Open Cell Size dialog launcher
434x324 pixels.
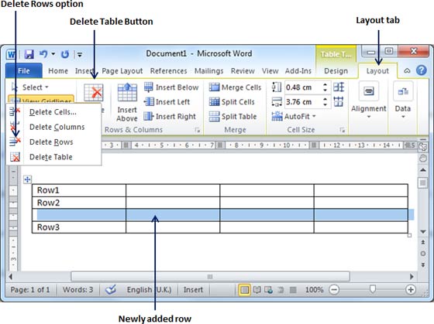point(343,130)
